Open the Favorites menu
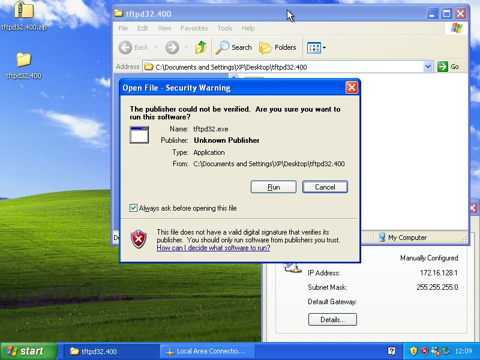 click(194, 28)
